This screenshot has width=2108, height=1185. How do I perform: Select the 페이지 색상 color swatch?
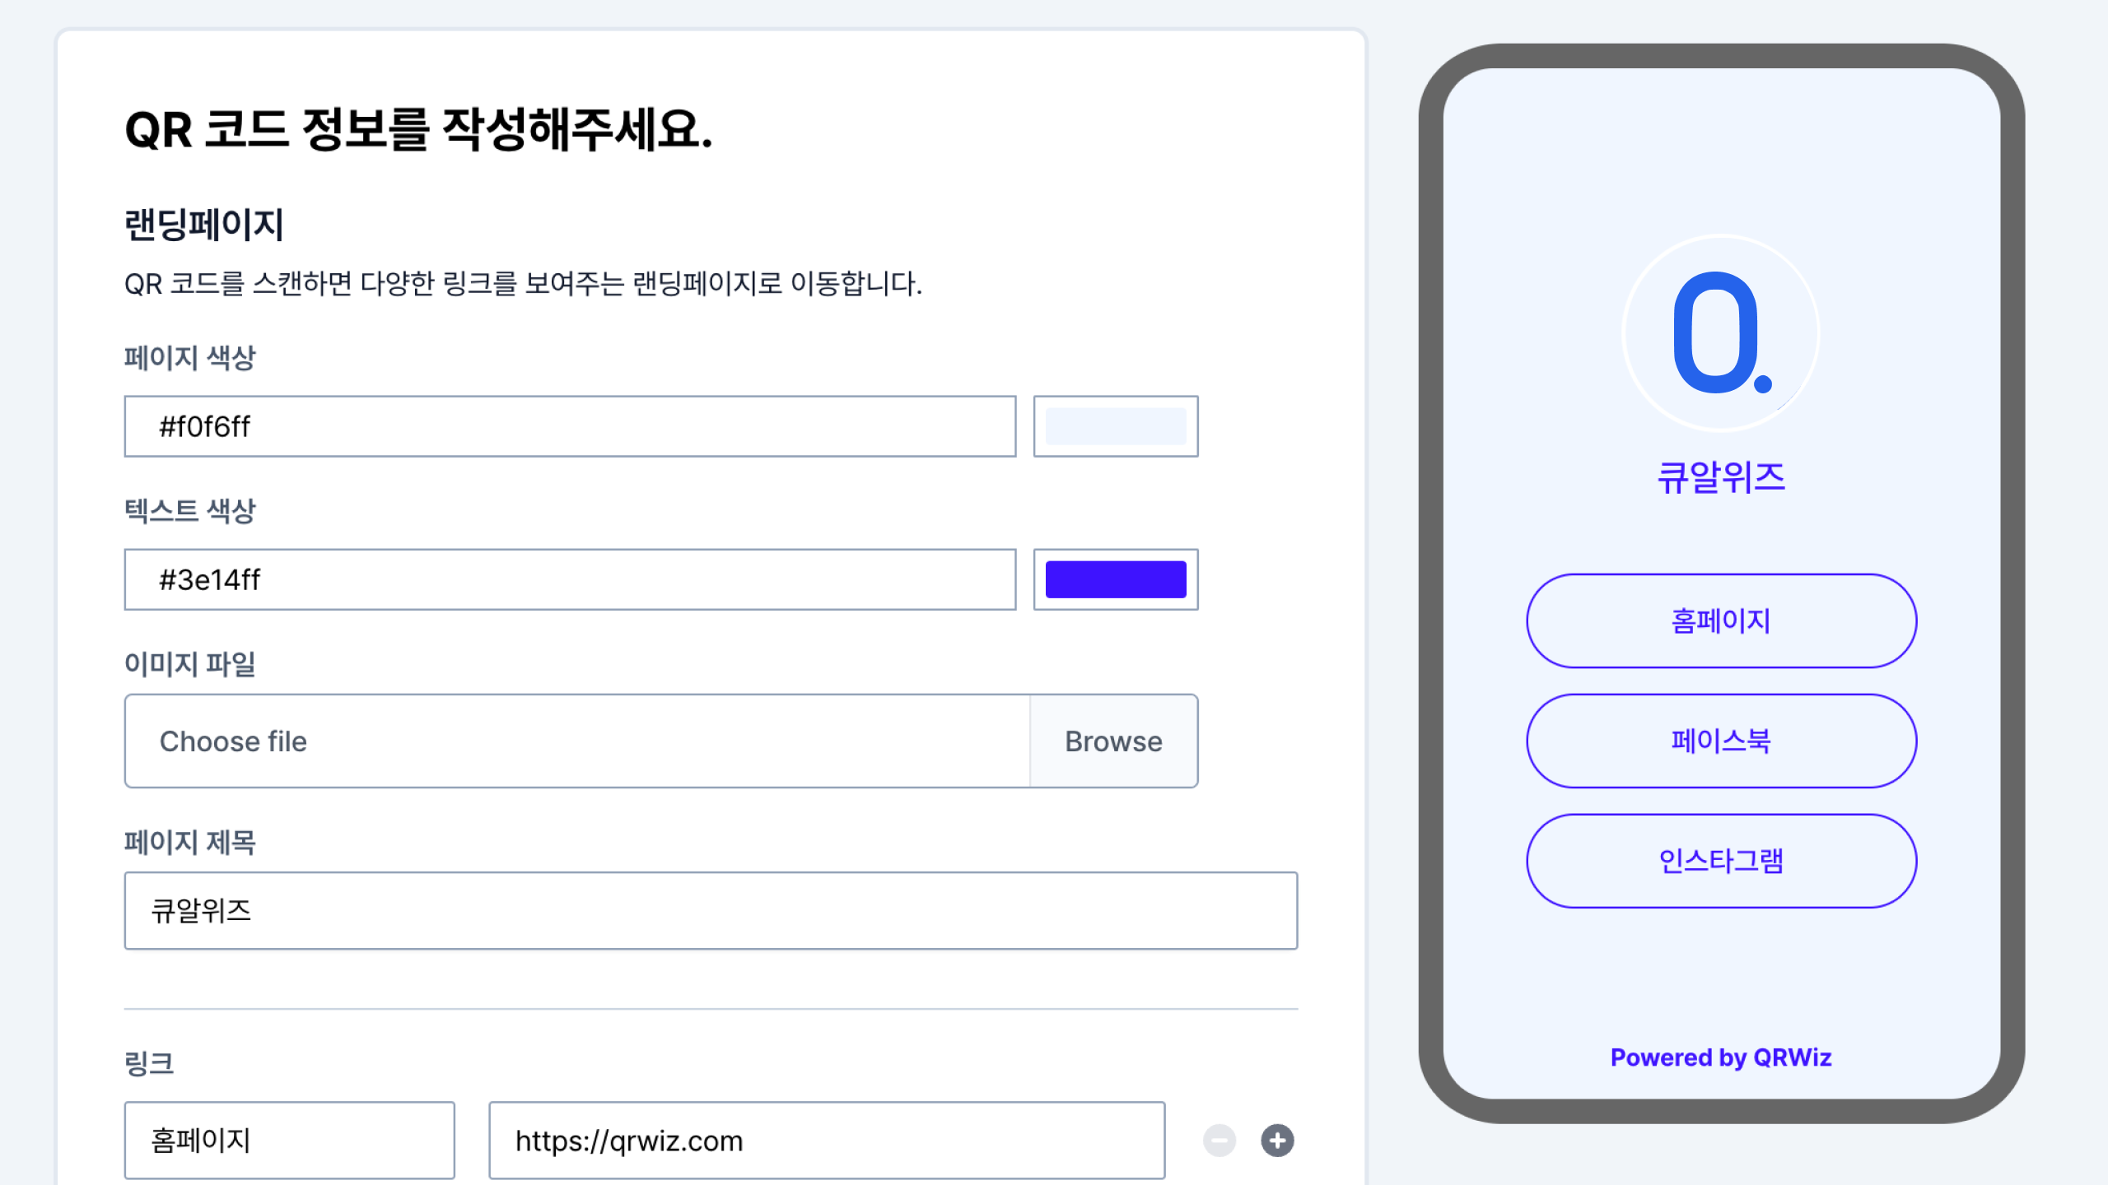1115,425
